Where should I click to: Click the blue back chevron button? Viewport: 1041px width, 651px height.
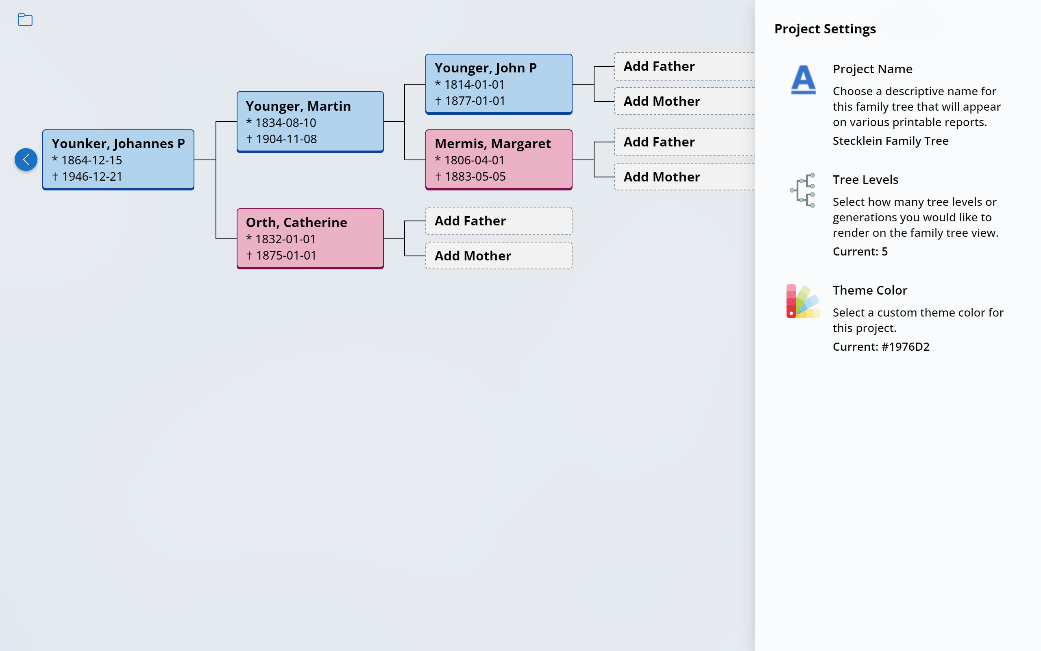point(26,160)
